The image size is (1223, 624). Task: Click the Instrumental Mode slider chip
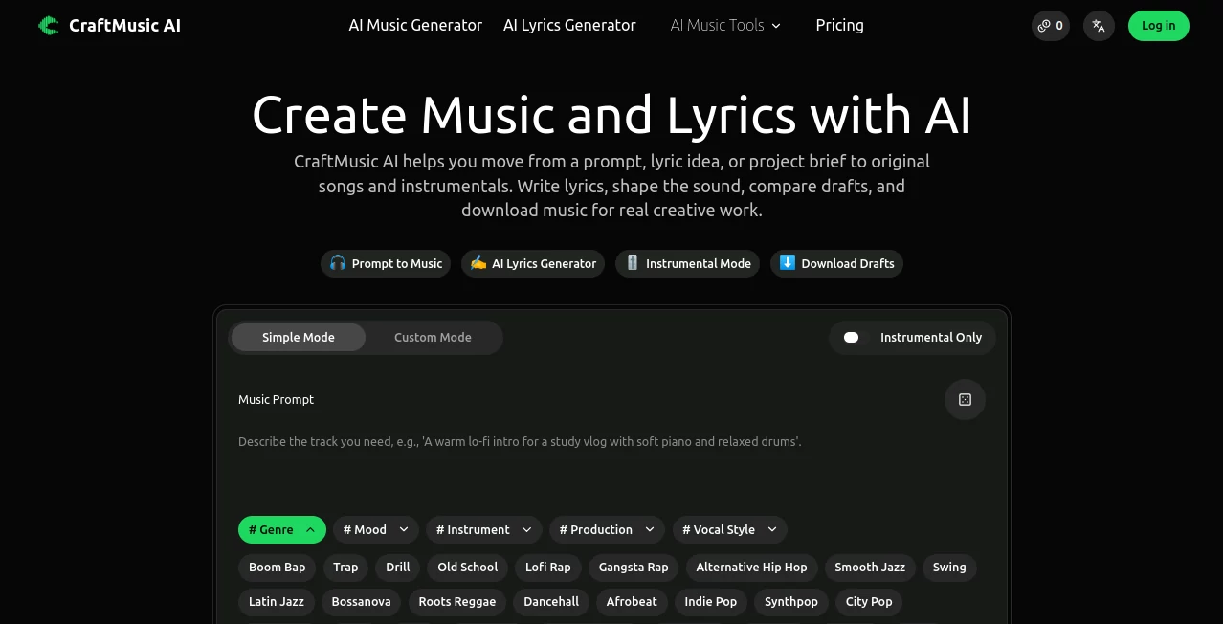688,264
